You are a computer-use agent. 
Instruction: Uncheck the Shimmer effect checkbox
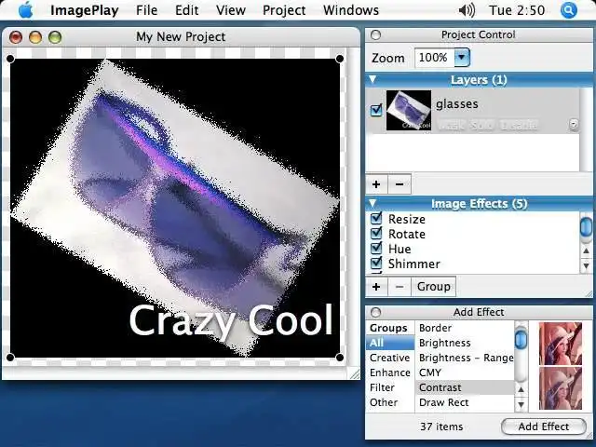pos(376,263)
